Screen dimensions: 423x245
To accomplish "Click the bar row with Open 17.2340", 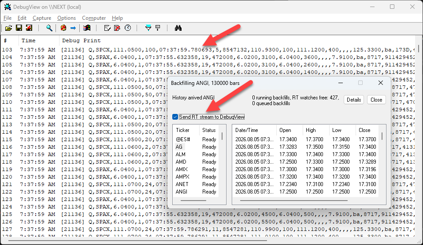I will pos(306,184).
